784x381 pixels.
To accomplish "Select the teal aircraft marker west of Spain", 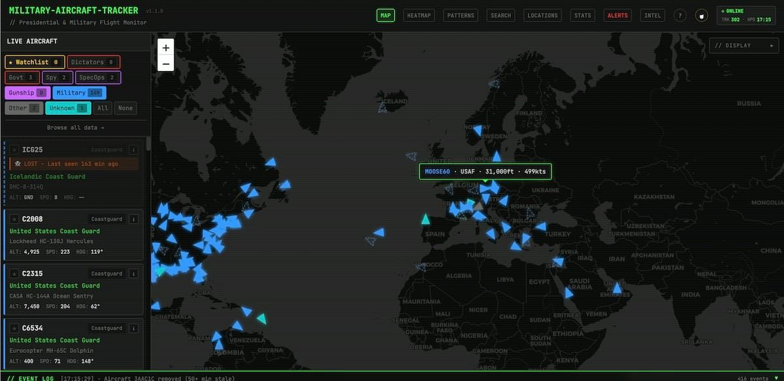I will pos(426,219).
